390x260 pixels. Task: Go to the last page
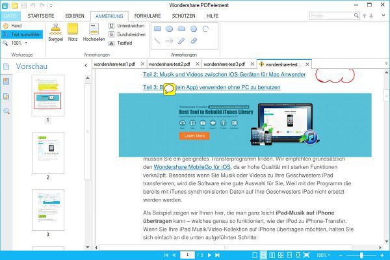point(217,255)
